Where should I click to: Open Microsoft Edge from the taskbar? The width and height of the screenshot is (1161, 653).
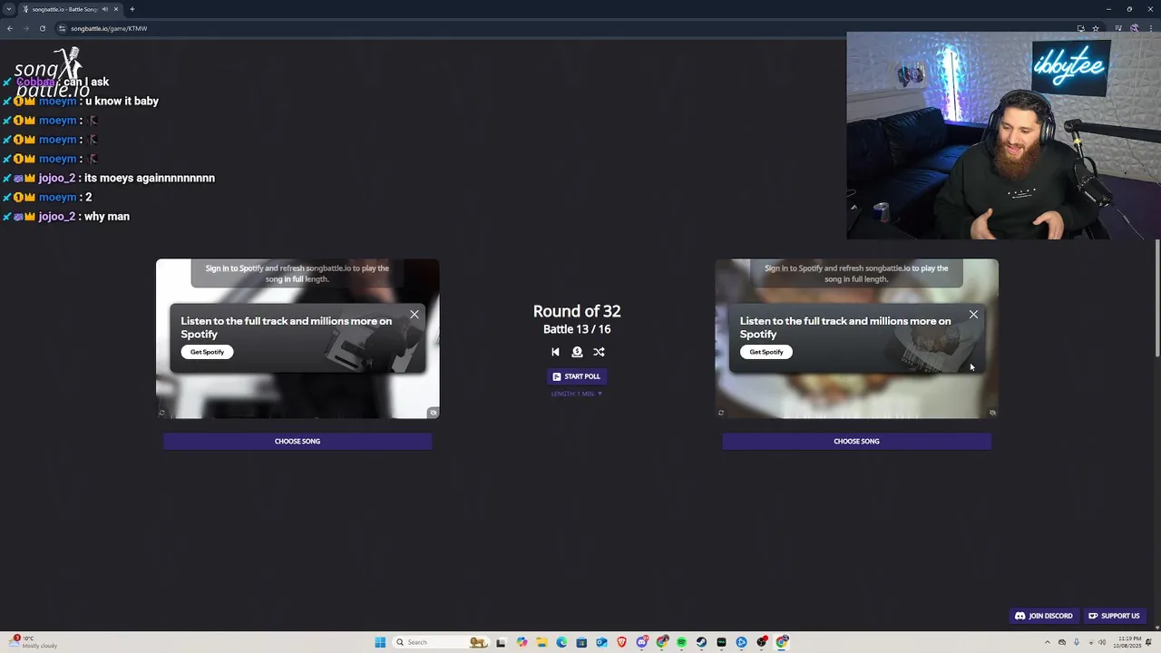pyautogui.click(x=561, y=642)
